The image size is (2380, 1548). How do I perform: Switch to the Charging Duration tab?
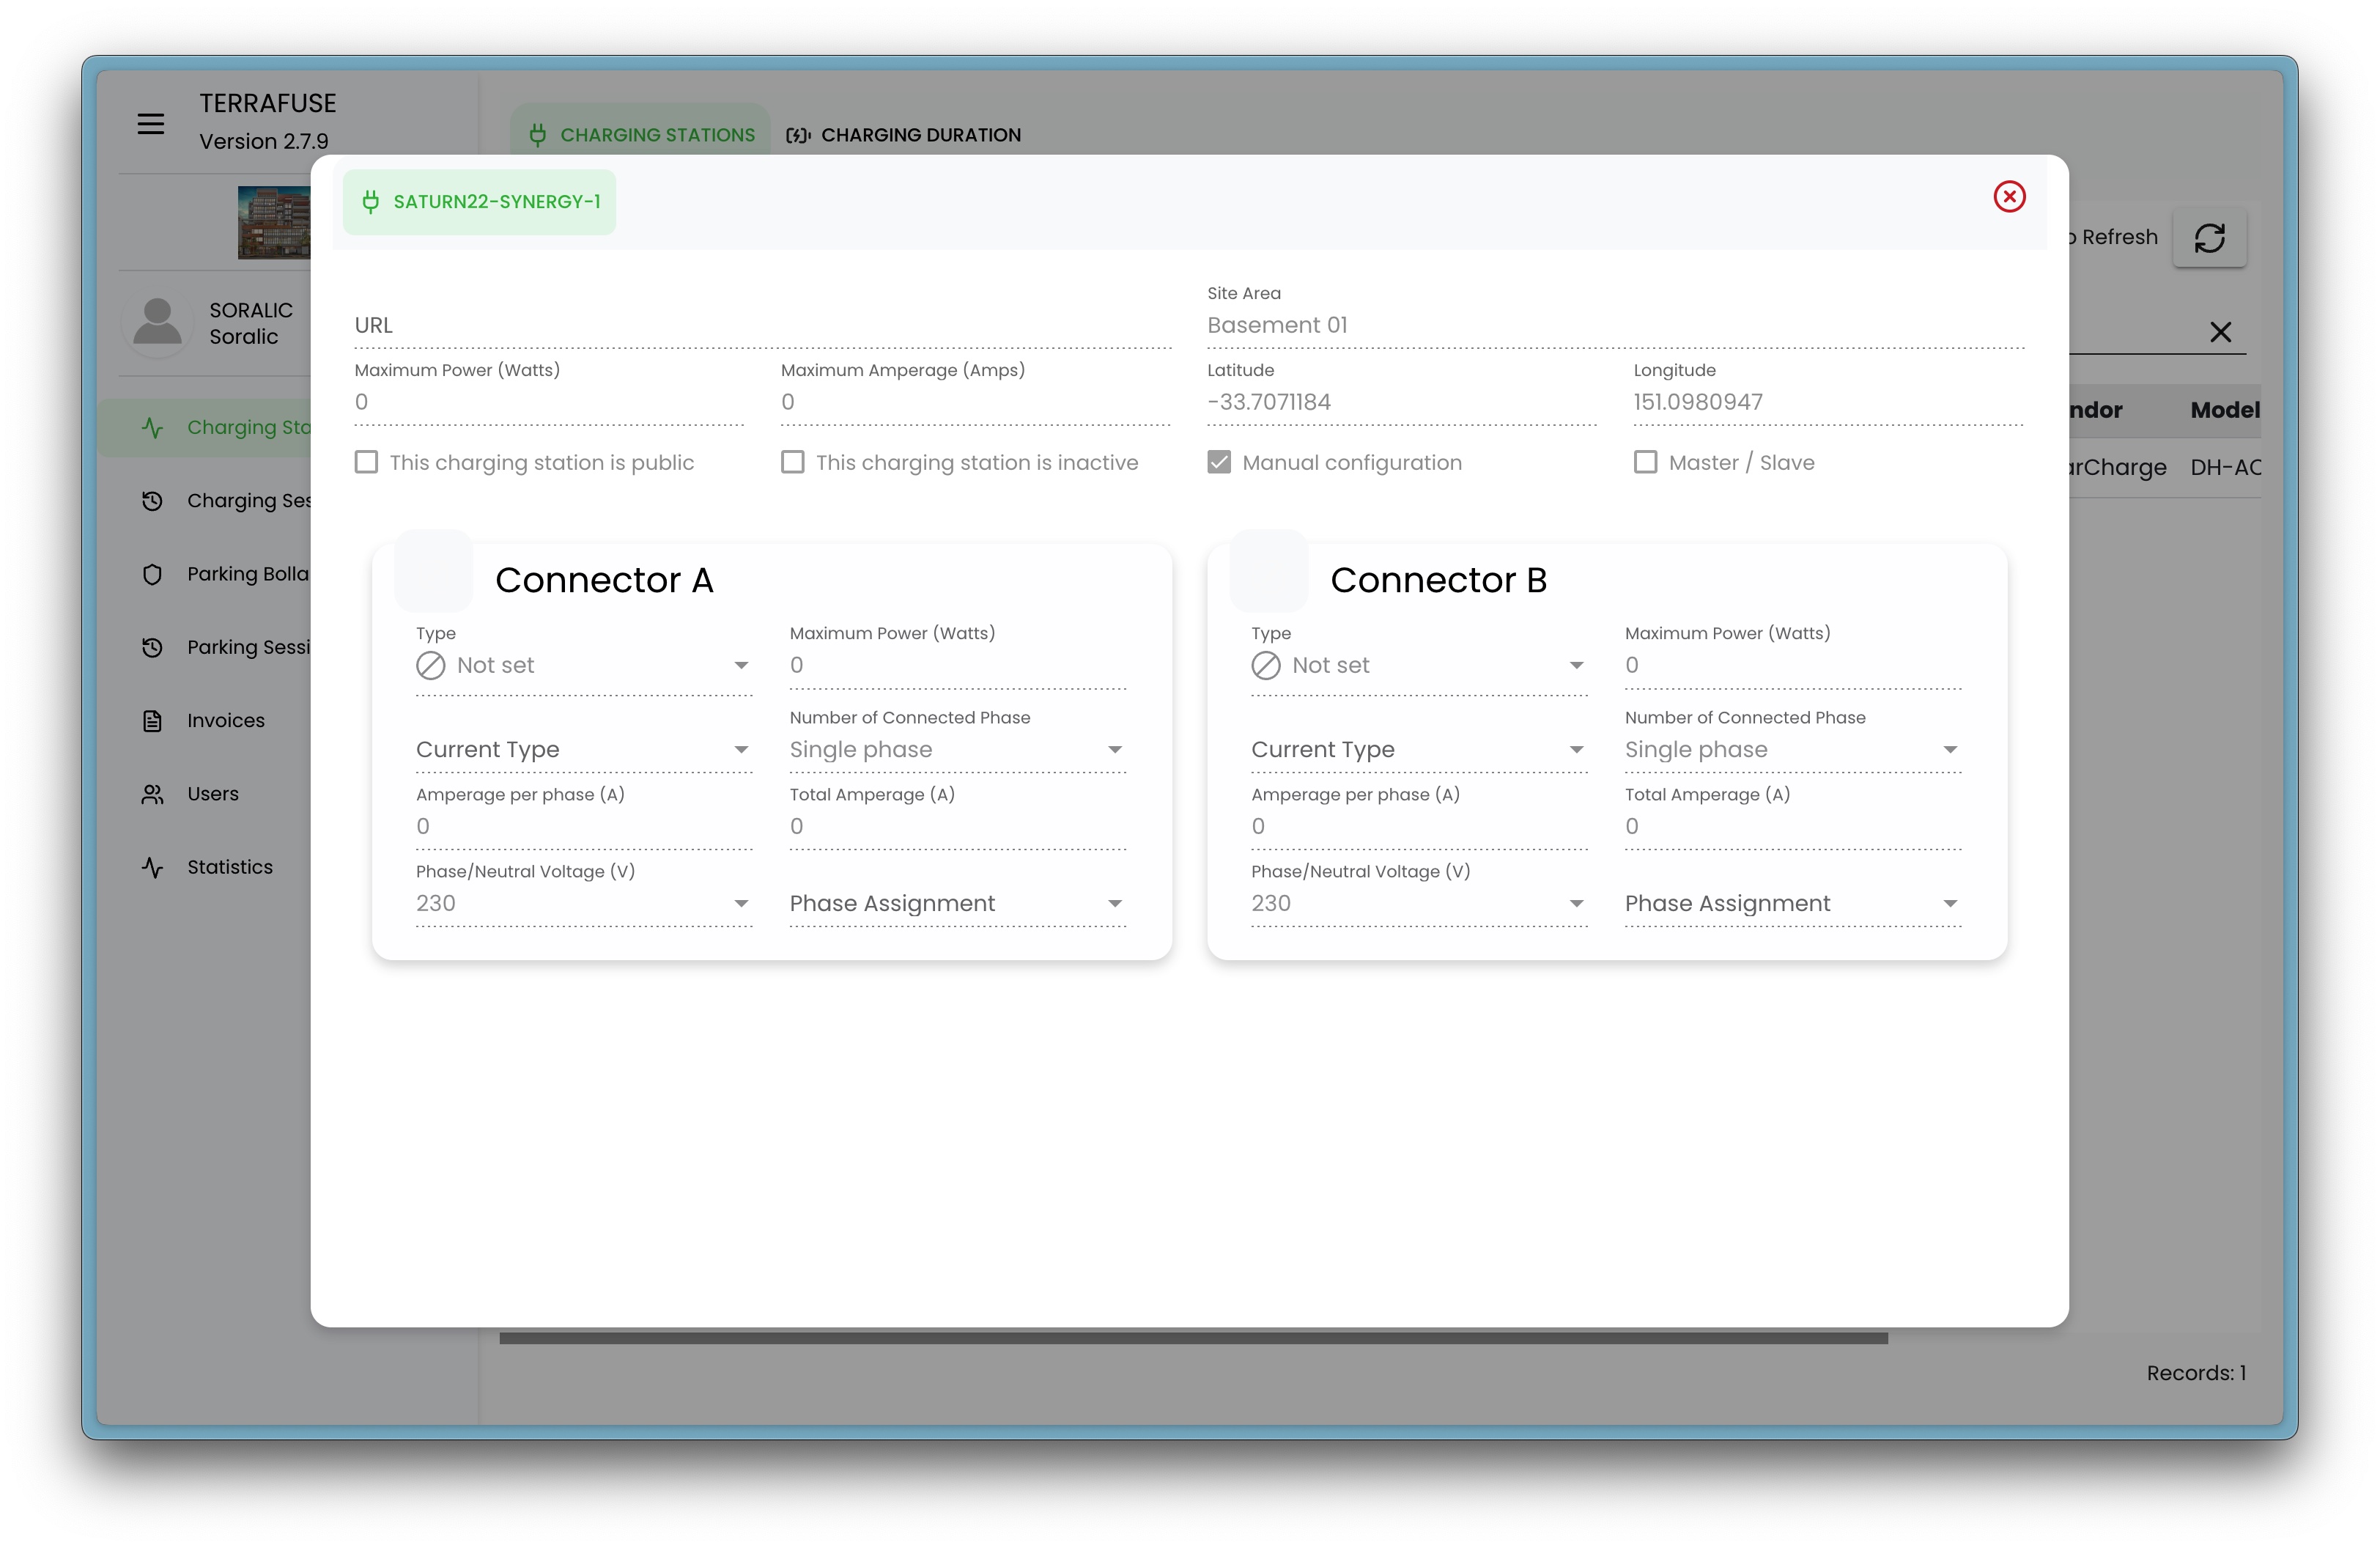coord(904,135)
